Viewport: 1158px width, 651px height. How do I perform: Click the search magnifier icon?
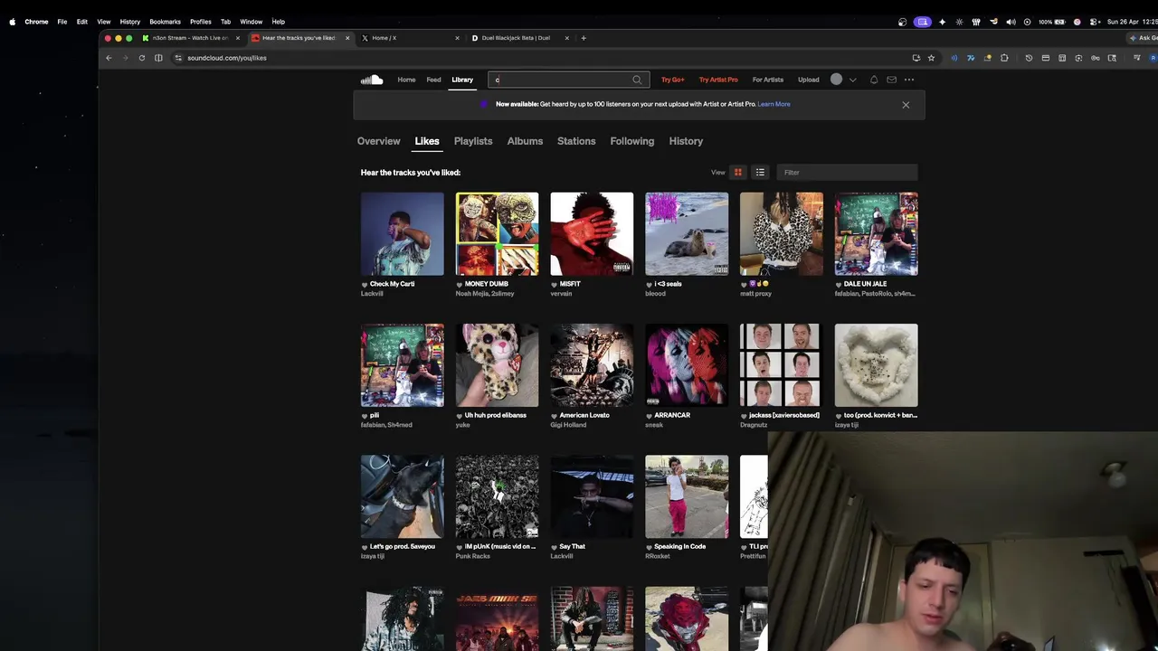coord(637,80)
